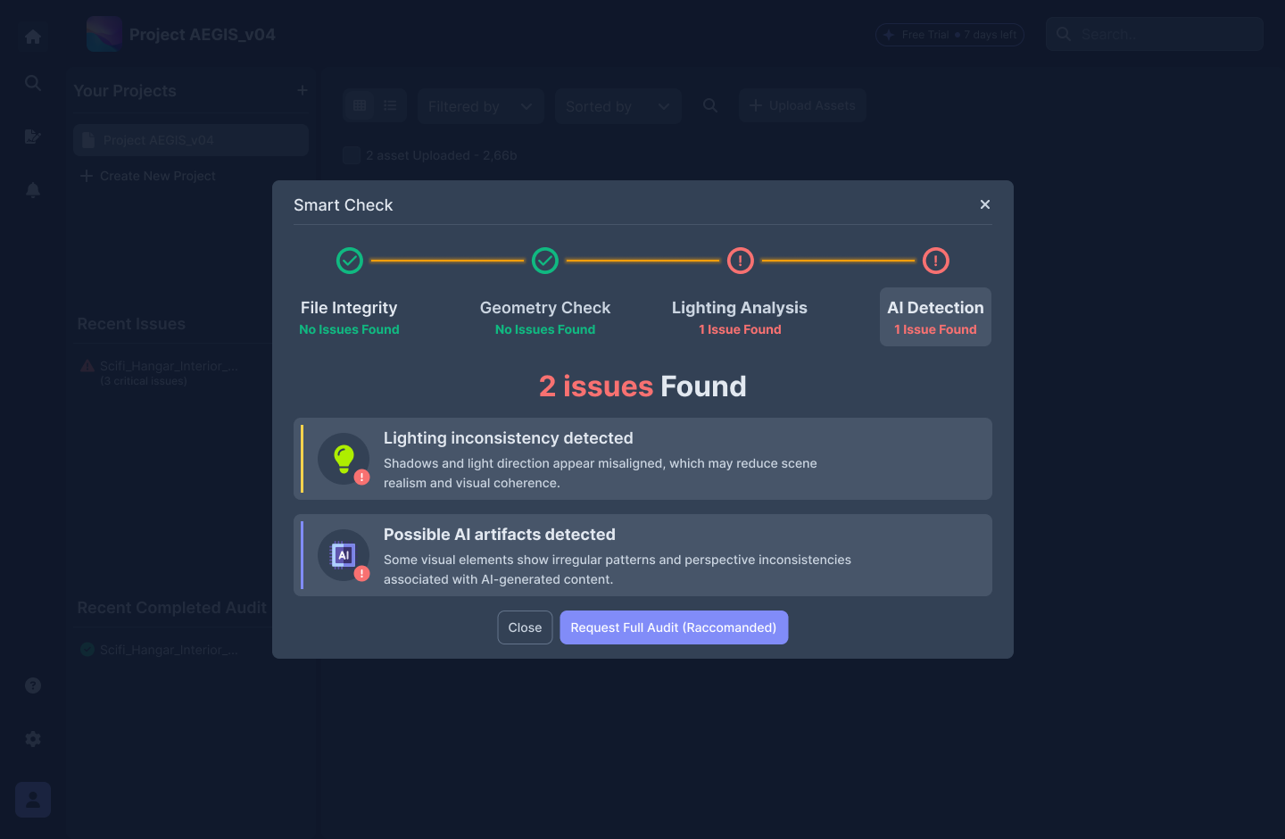
Task: Switch to list view toggle
Action: (x=390, y=105)
